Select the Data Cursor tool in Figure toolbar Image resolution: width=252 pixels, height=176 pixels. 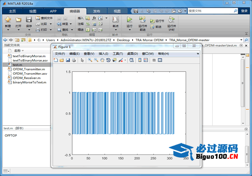point(114,60)
